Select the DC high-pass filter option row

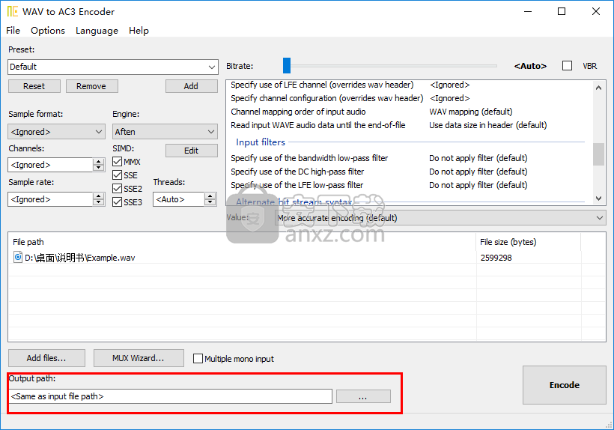pyautogui.click(x=407, y=172)
